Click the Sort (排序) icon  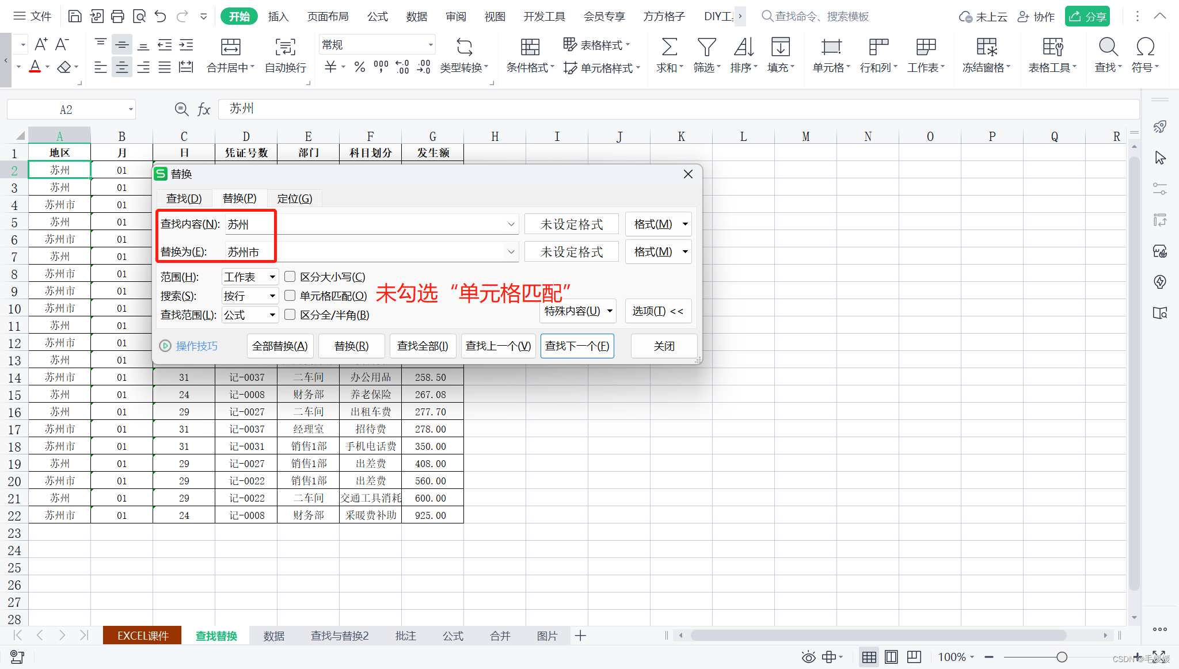click(x=743, y=47)
